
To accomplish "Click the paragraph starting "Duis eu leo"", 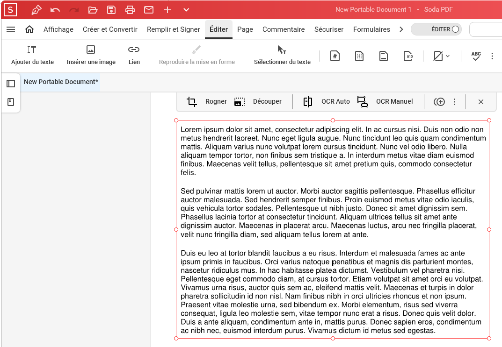I will click(x=332, y=292).
